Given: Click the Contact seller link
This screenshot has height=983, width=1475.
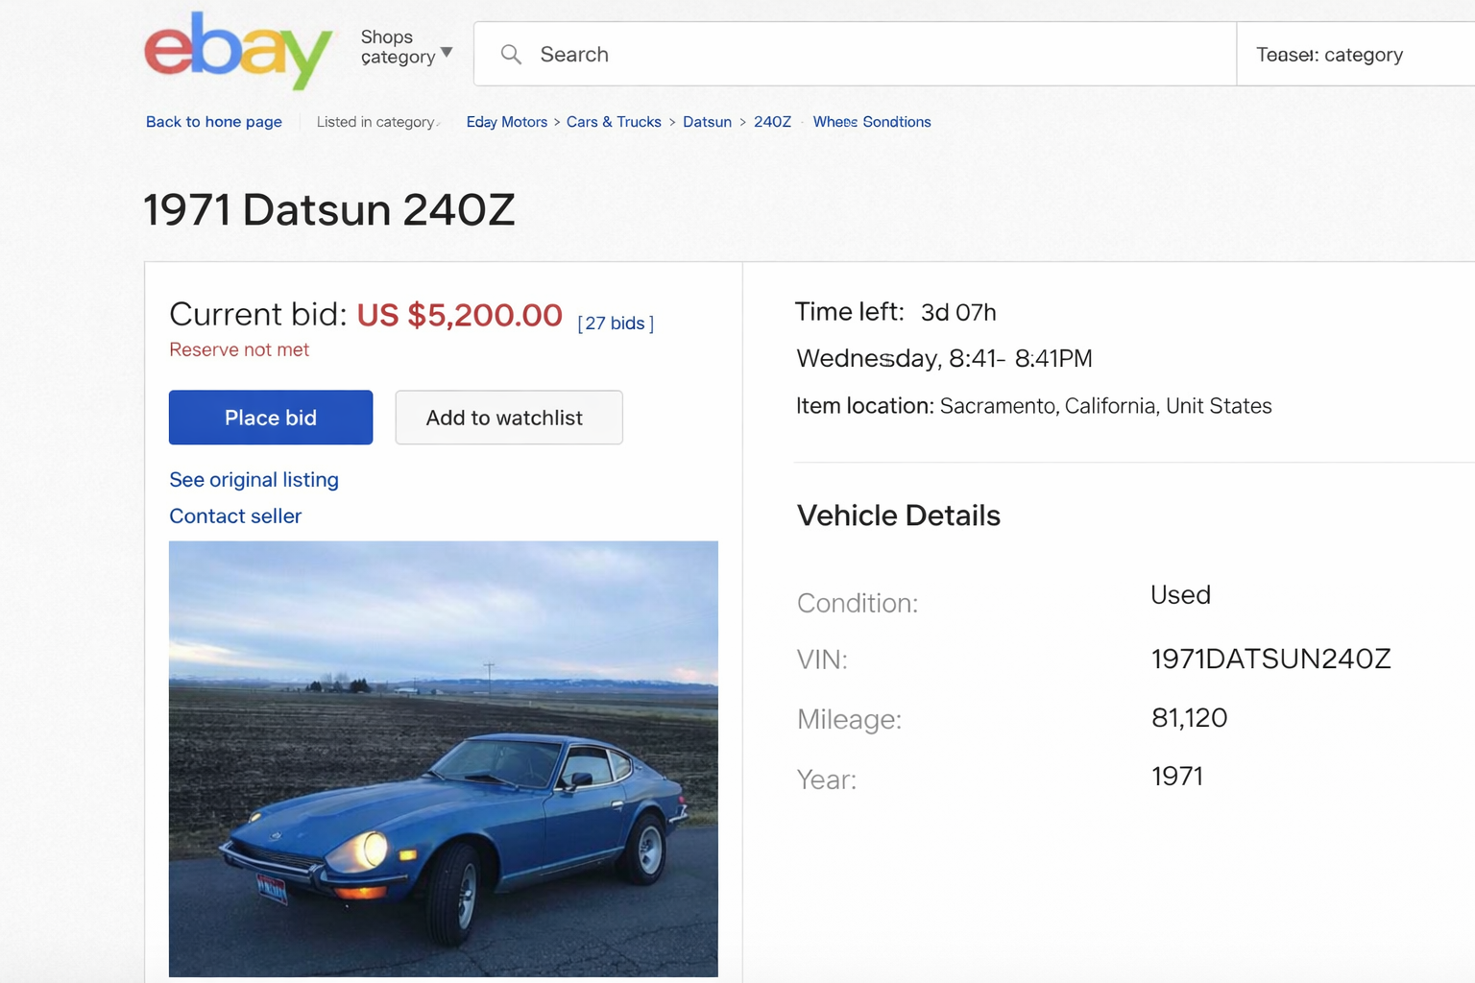Looking at the screenshot, I should point(235,516).
